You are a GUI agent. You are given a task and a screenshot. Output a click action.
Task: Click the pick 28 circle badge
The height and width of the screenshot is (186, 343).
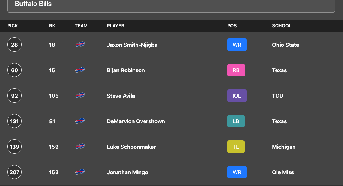coord(14,45)
